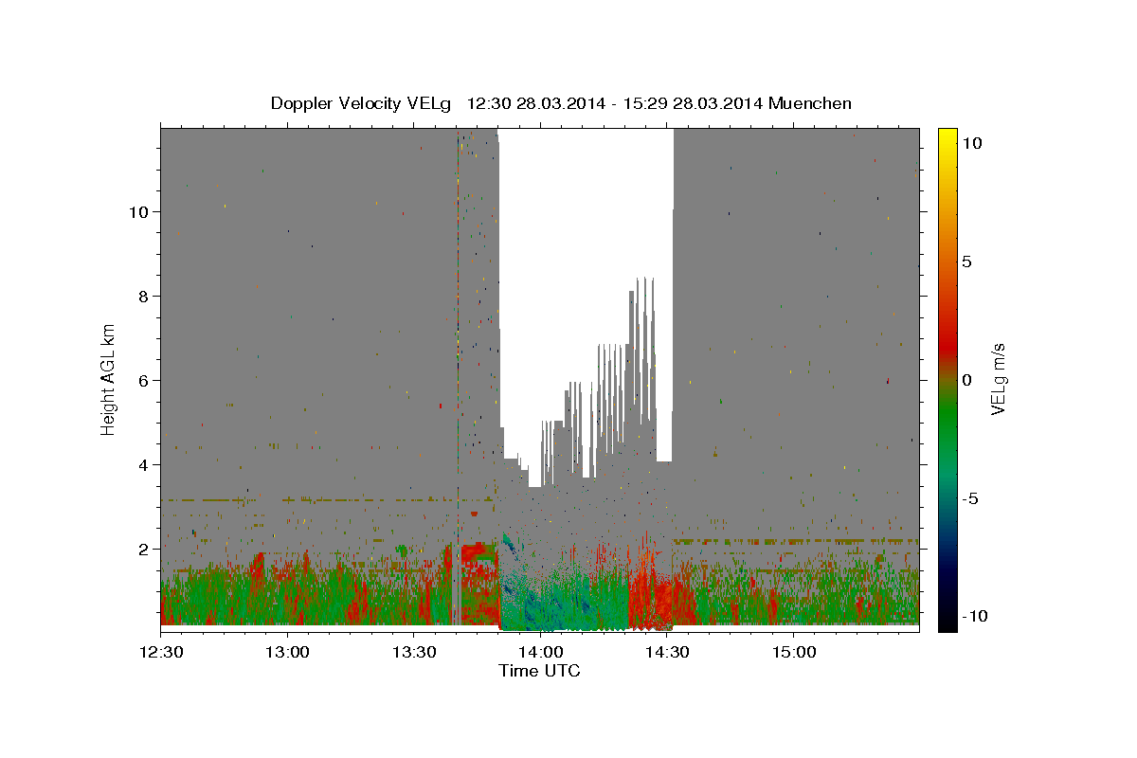Select the 14:30 time tick label
The height and width of the screenshot is (758, 1137).
pyautogui.click(x=667, y=653)
